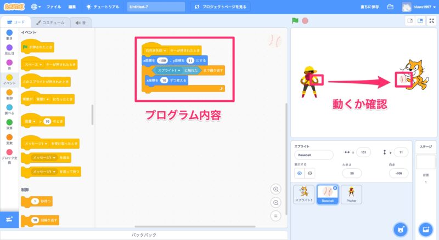Show the sprite using eye icon
This screenshot has width=439, height=240.
tap(301, 173)
